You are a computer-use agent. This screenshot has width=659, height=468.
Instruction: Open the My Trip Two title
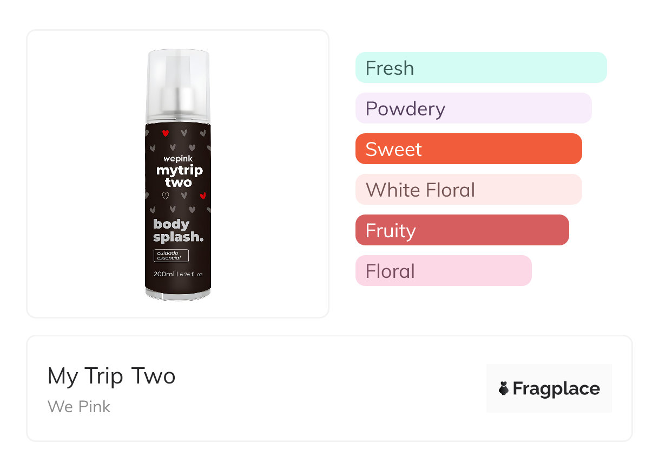[111, 375]
